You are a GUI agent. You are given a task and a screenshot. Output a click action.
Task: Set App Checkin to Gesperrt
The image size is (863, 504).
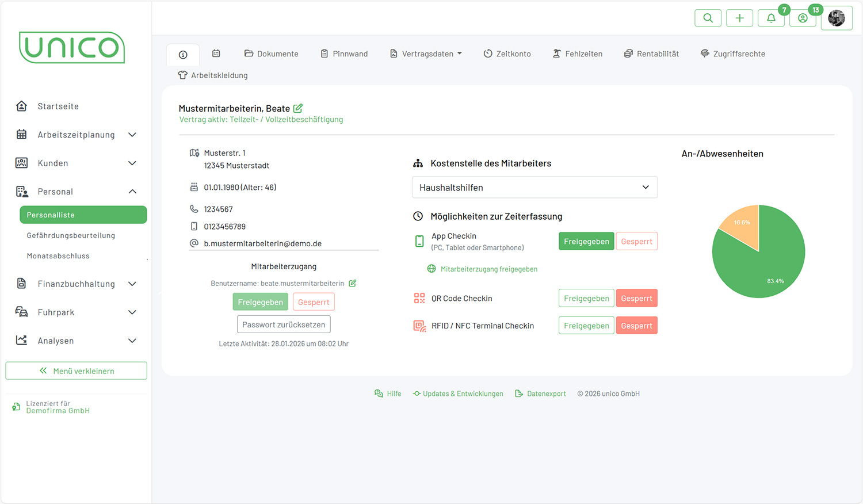[636, 242]
